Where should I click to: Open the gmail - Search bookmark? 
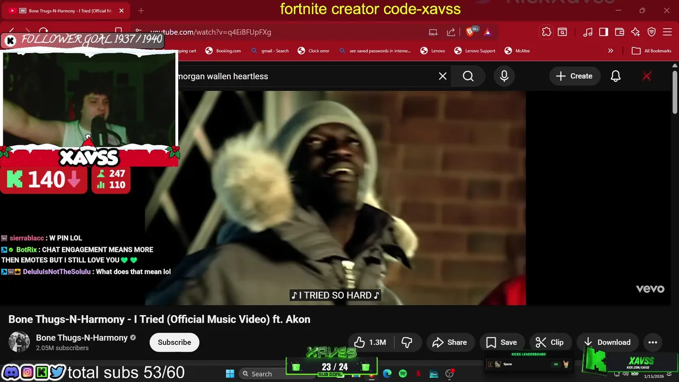(x=270, y=51)
